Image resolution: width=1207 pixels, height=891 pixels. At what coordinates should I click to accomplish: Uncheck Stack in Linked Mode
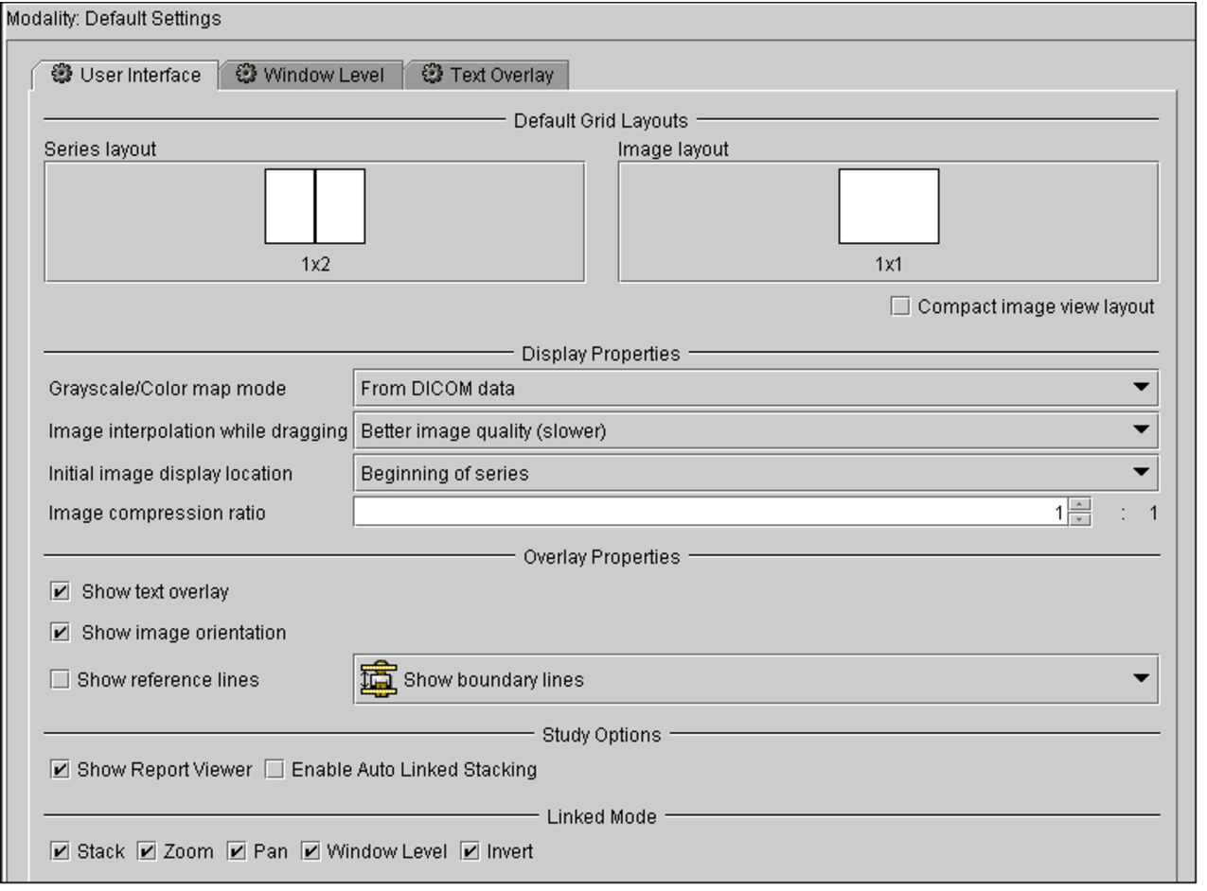tap(61, 852)
